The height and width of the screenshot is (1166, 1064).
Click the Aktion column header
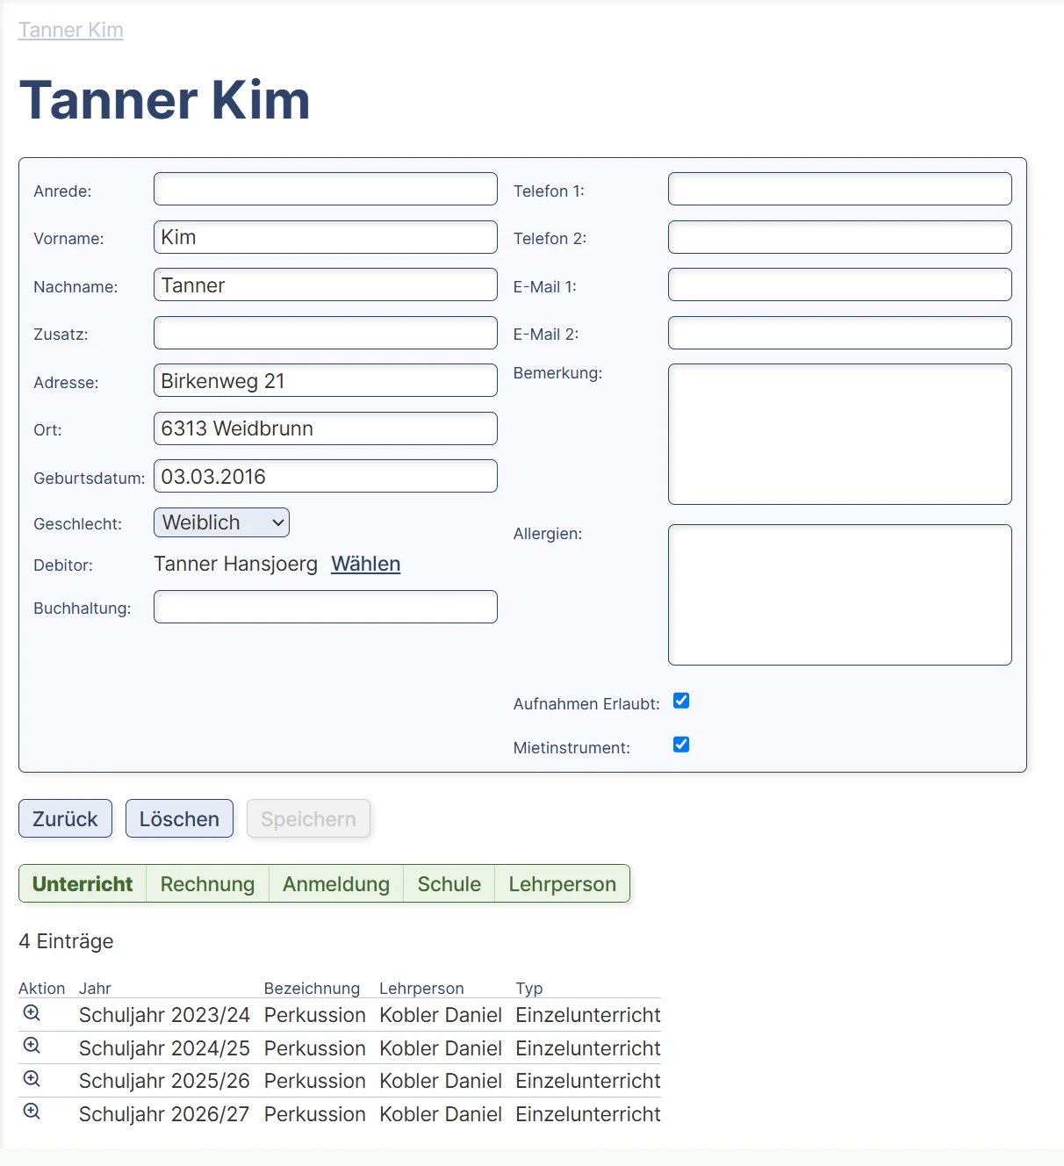pos(42,989)
